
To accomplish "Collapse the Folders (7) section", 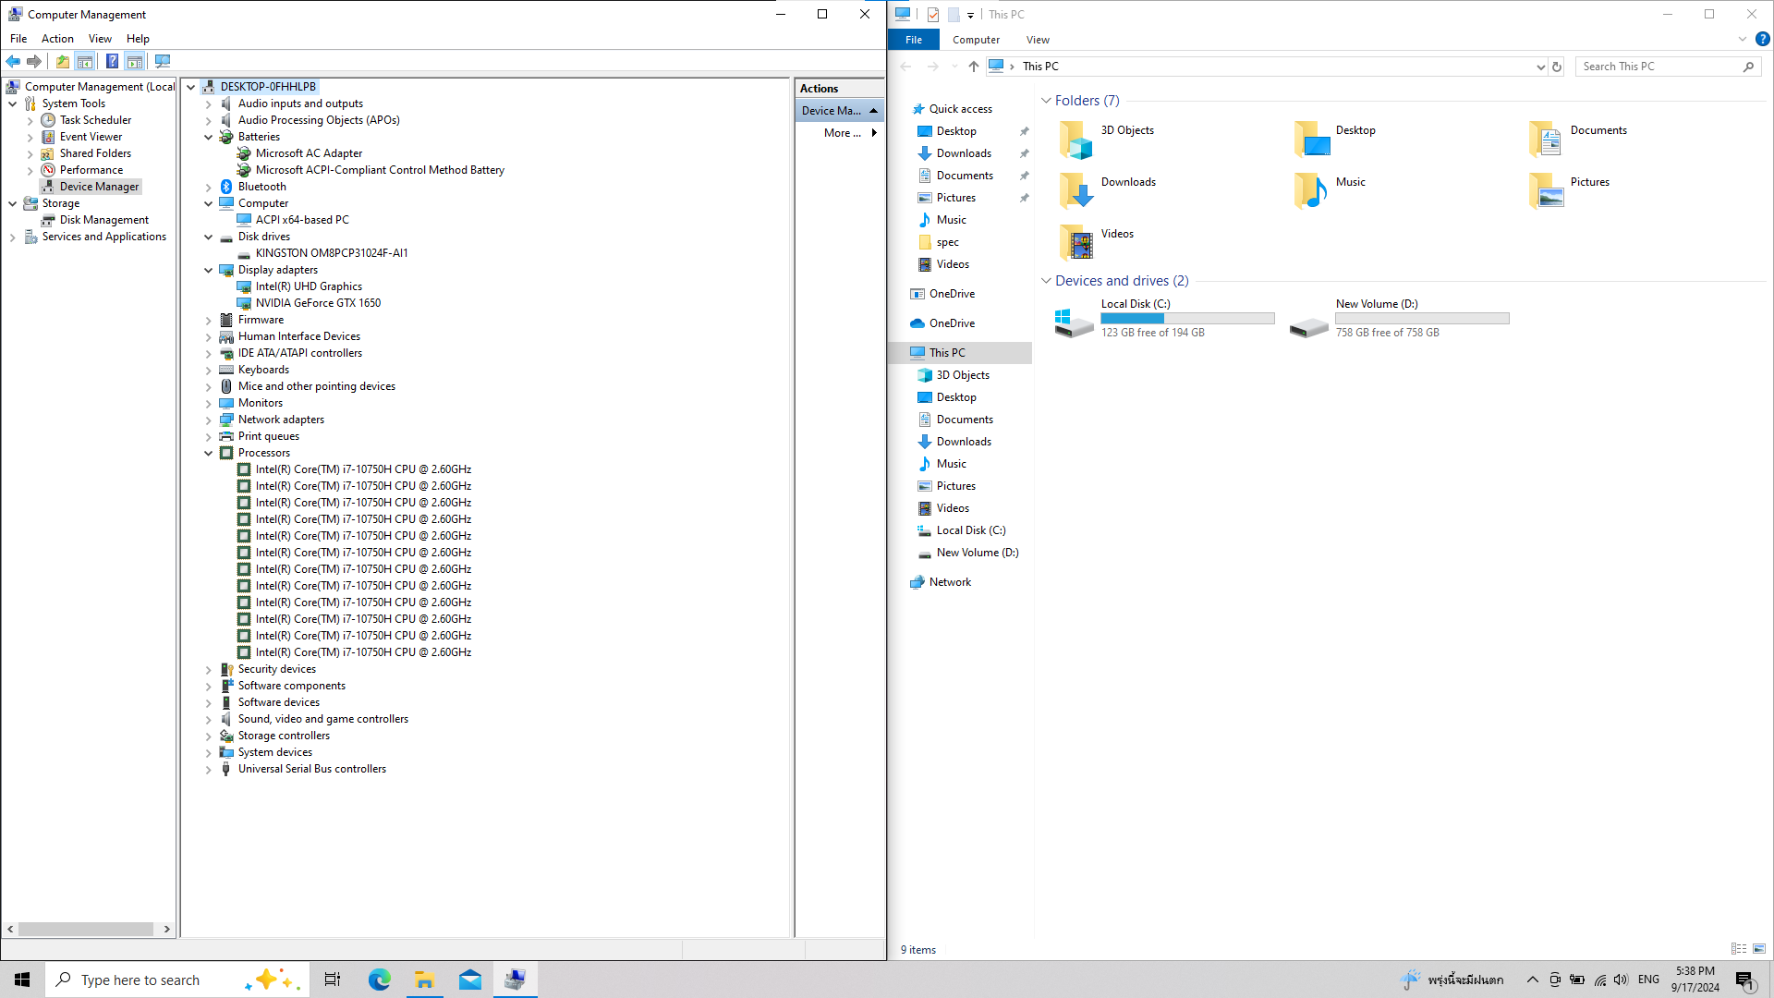I will (1046, 101).
